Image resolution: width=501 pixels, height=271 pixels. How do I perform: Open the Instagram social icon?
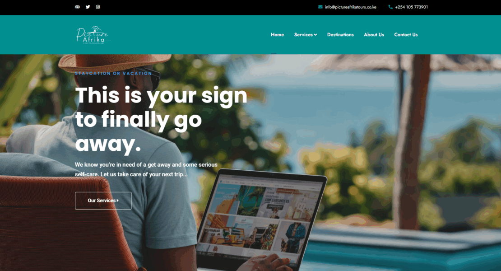pos(98,7)
